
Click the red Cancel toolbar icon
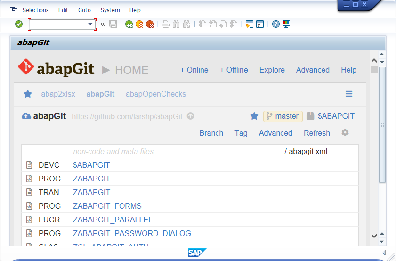click(150, 24)
